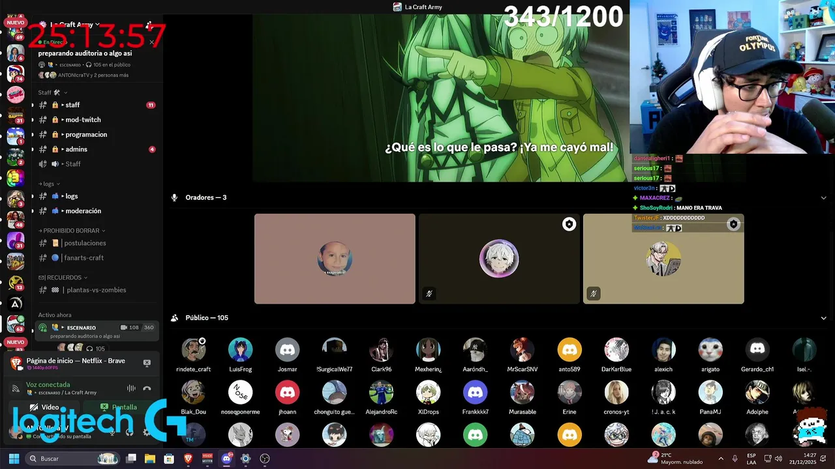Open AlejandroRc audience avatar

[381, 393]
